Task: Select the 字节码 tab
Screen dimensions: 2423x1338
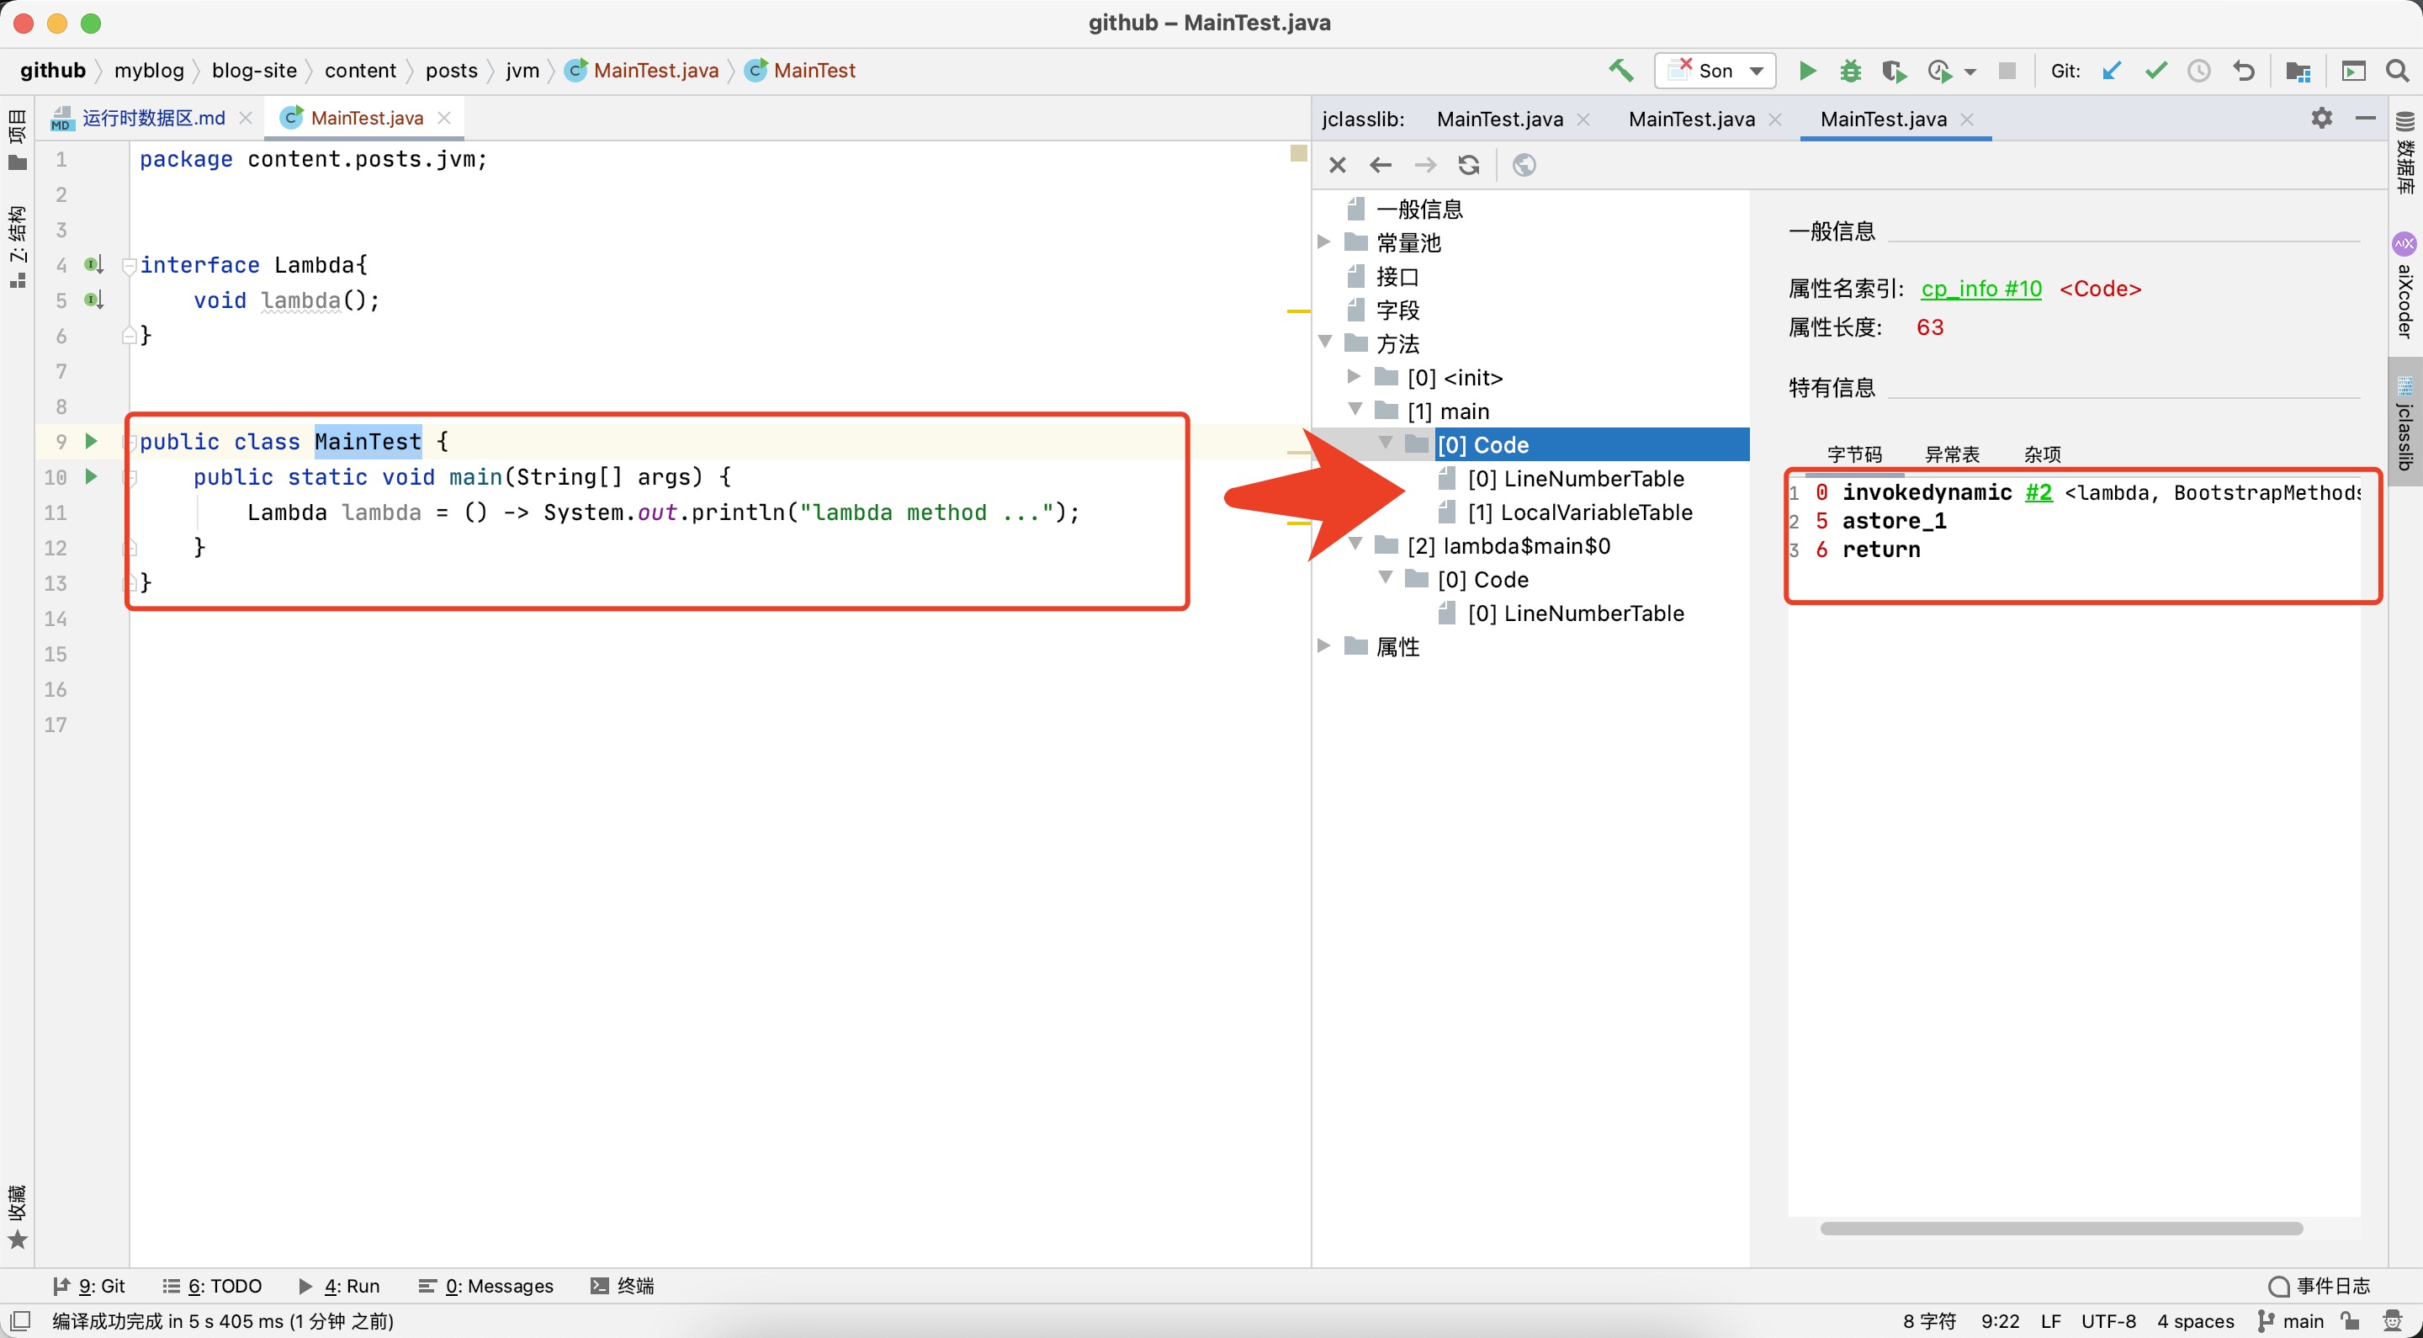Action: [x=1855, y=454]
